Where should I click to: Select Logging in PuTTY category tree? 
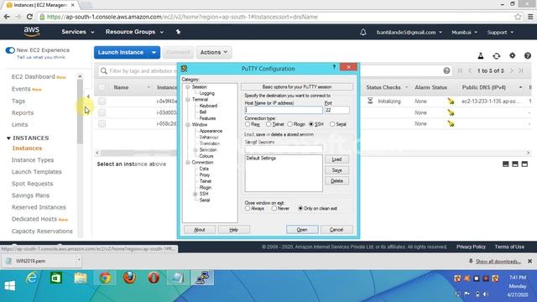tap(207, 93)
